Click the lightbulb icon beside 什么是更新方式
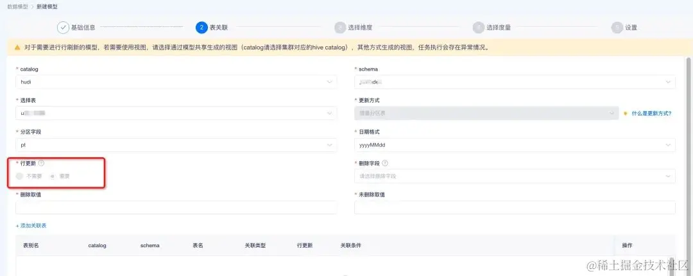693x276 pixels. 625,113
